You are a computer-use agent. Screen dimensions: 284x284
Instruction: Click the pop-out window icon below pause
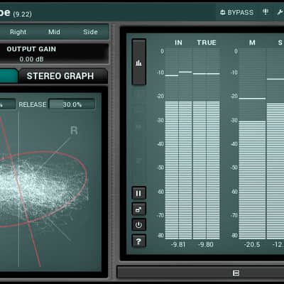tap(138, 209)
